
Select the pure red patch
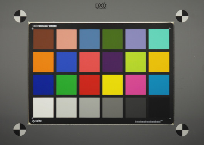(90, 85)
